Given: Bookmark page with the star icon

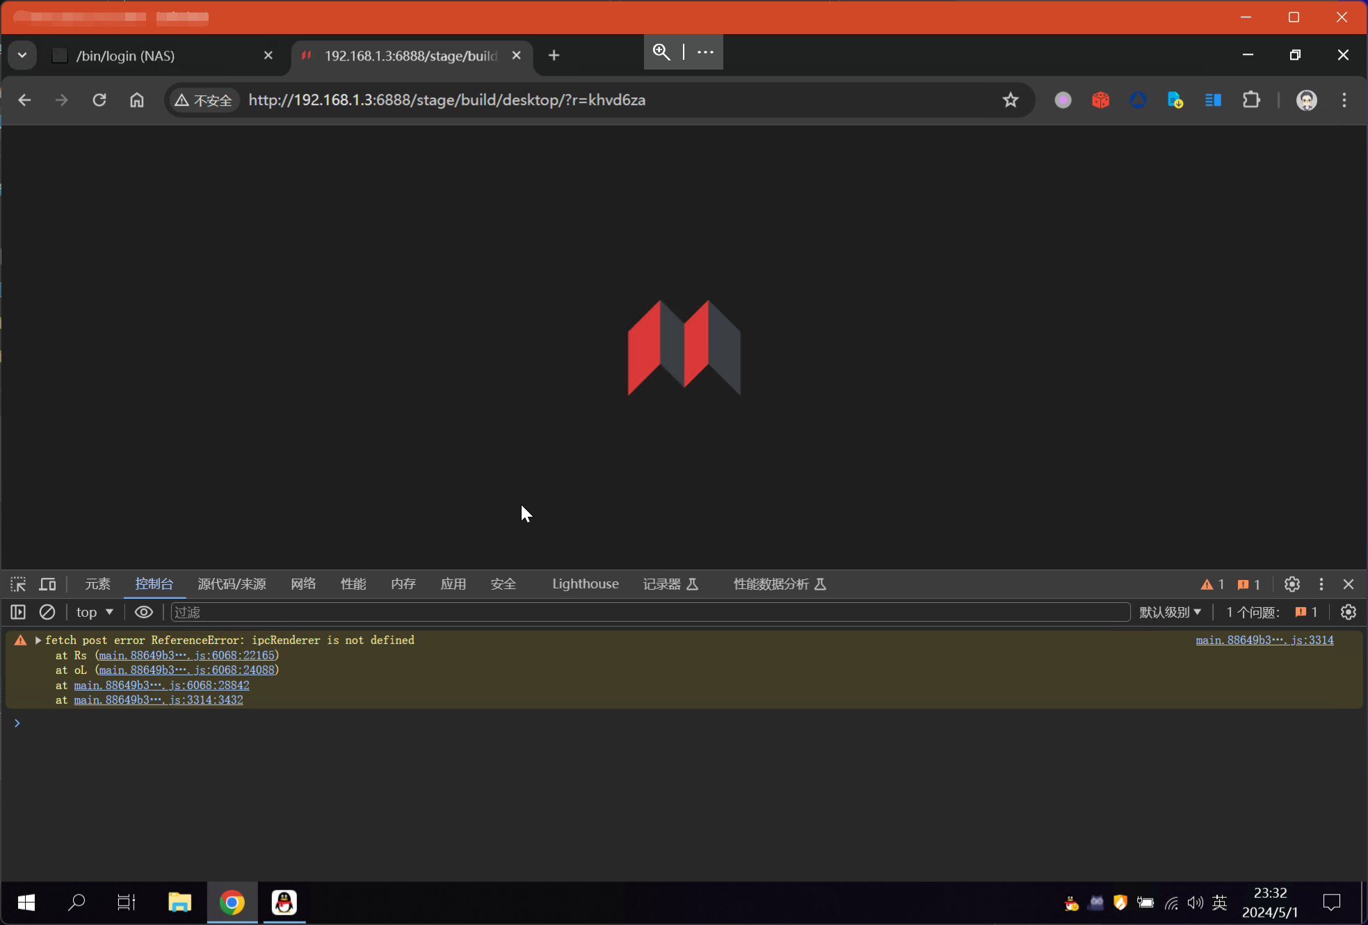Looking at the screenshot, I should 1010,100.
